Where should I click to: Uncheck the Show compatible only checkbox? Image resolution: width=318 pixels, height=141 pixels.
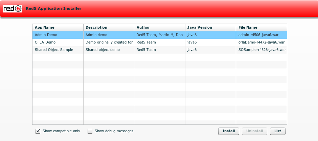pyautogui.click(x=38, y=131)
